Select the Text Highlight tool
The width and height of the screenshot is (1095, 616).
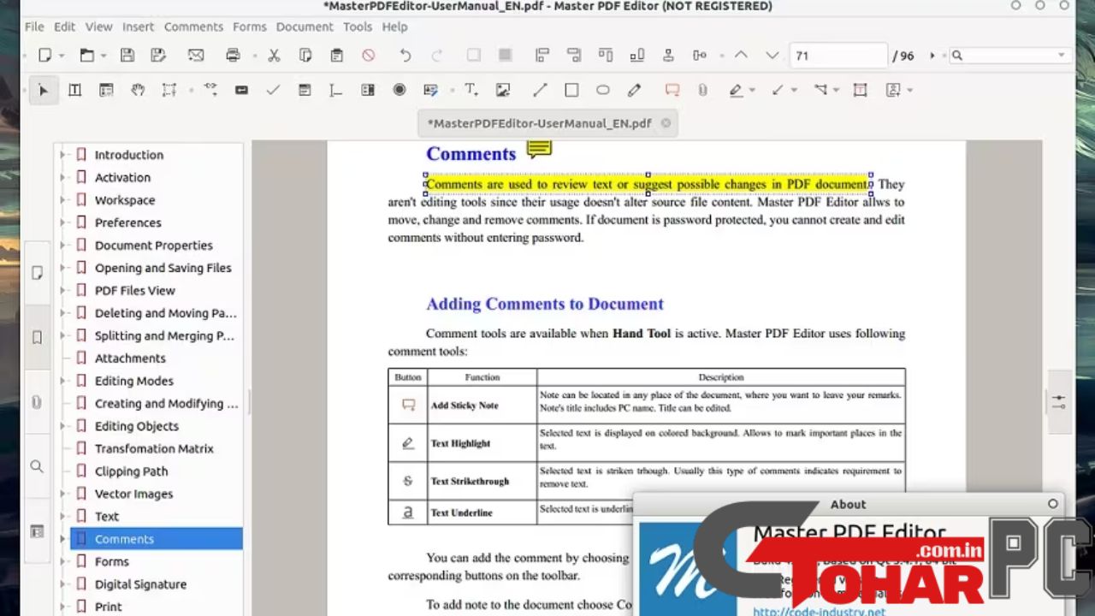[x=736, y=90]
